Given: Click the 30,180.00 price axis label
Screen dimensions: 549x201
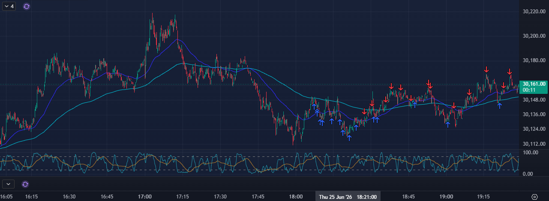Looking at the screenshot, I should (534, 60).
